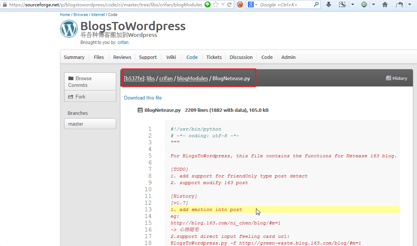Click the Qzone star icon in the toolbar
The image size is (417, 246).
pos(364,4)
